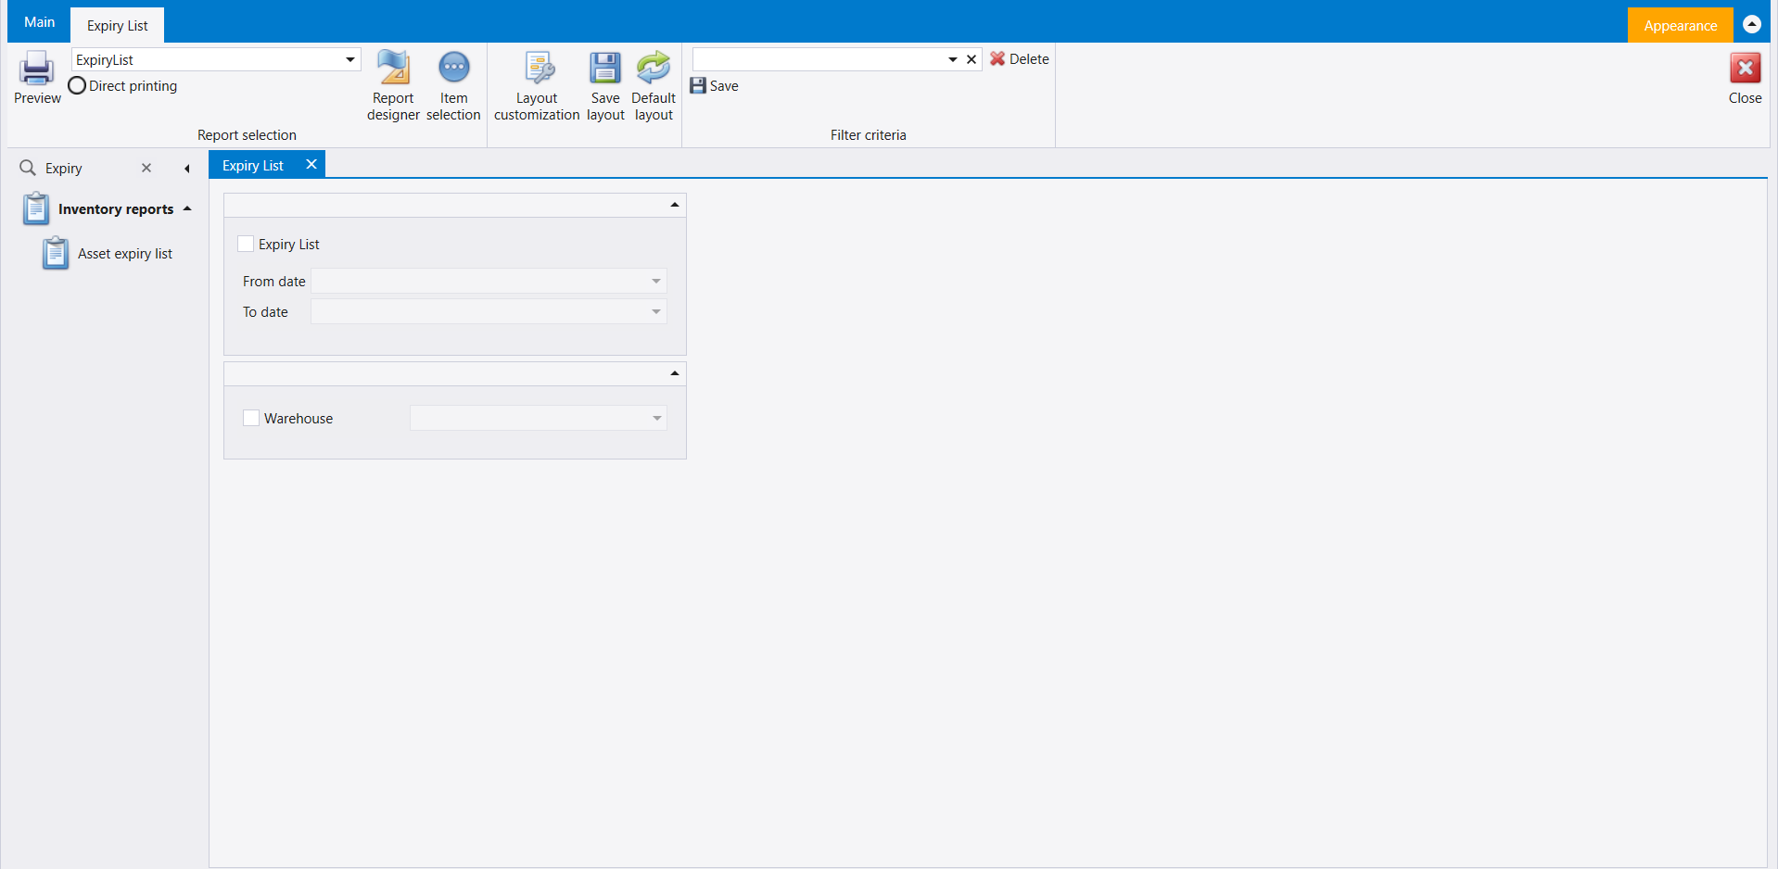Close the Expiry List document tab
1778x869 pixels.
click(x=311, y=164)
